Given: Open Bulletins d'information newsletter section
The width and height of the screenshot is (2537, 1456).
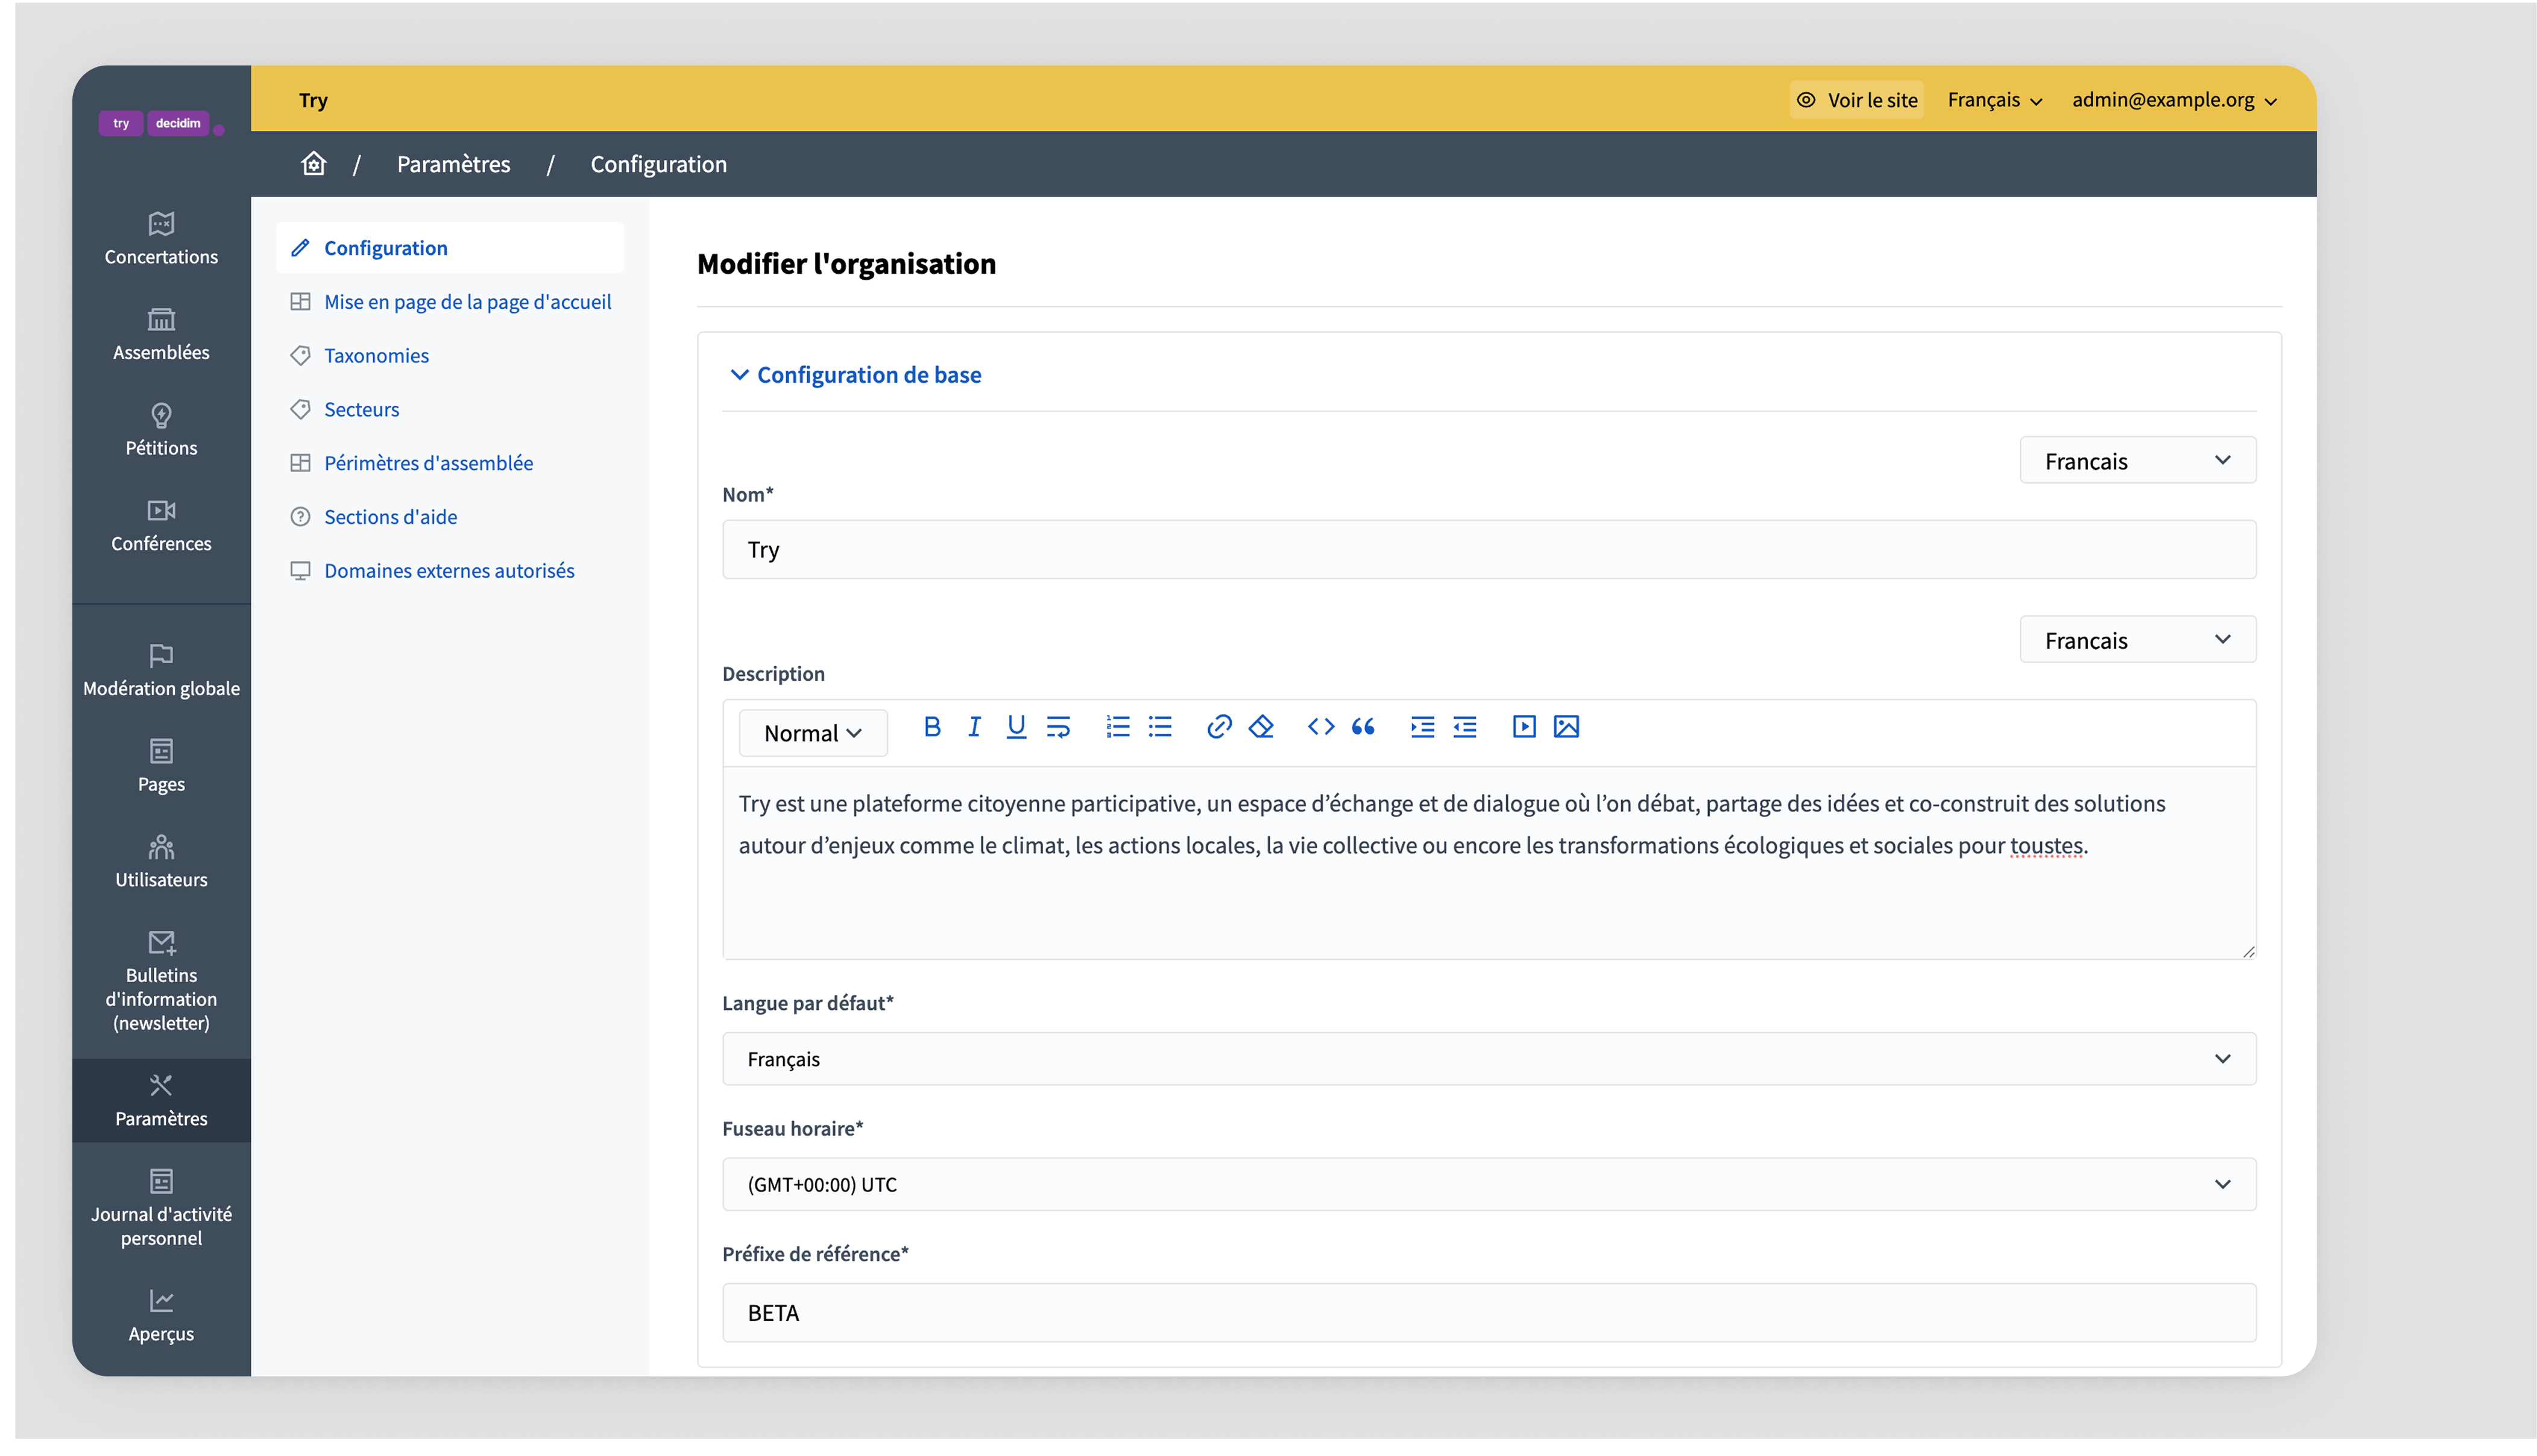Looking at the screenshot, I should point(161,981).
